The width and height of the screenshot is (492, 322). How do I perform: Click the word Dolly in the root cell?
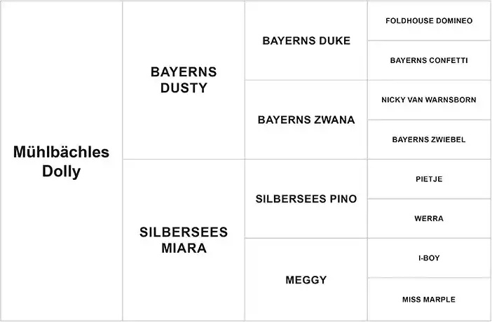pyautogui.click(x=61, y=171)
